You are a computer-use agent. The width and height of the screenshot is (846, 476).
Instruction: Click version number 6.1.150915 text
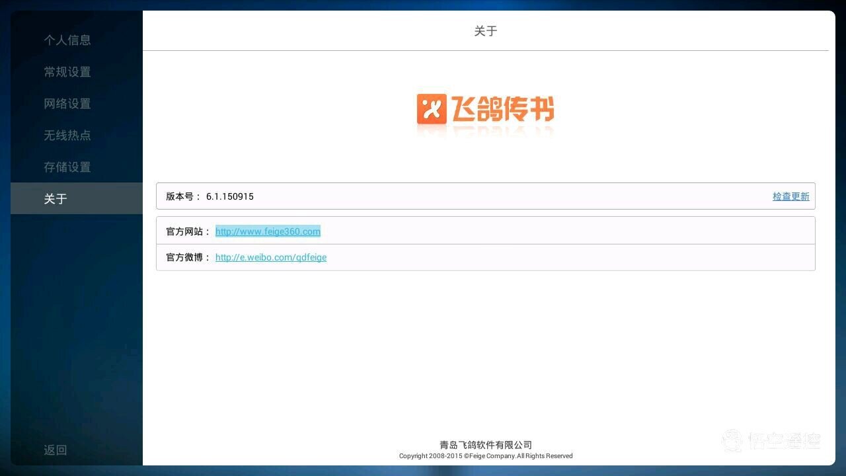[230, 196]
